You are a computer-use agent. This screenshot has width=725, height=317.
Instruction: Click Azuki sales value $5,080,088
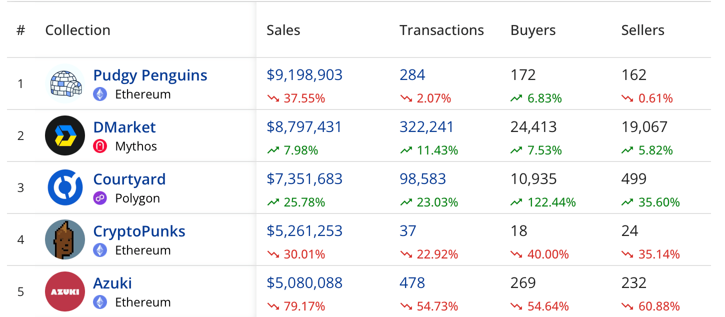click(x=304, y=283)
